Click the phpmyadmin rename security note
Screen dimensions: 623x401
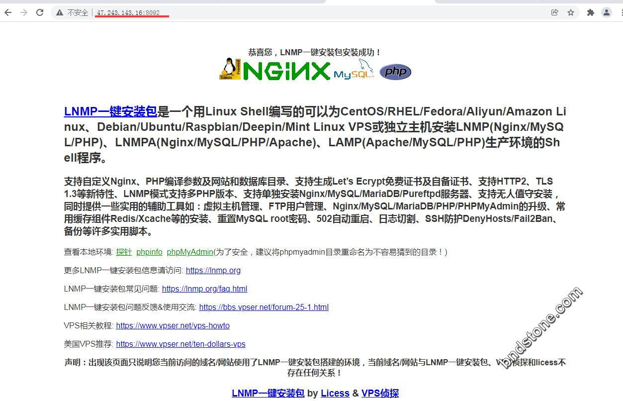[331, 252]
